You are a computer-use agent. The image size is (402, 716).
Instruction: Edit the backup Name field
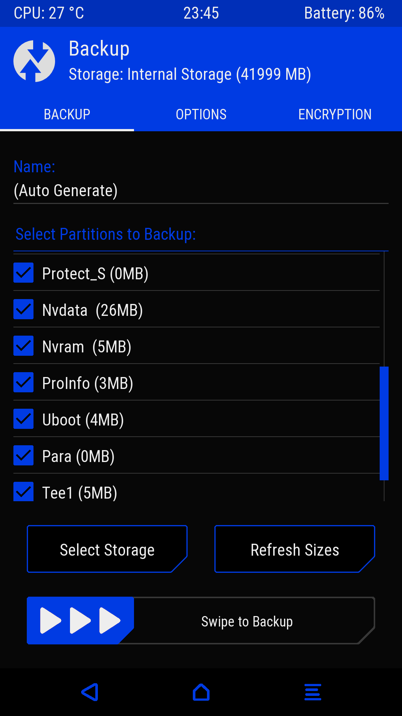(x=201, y=191)
